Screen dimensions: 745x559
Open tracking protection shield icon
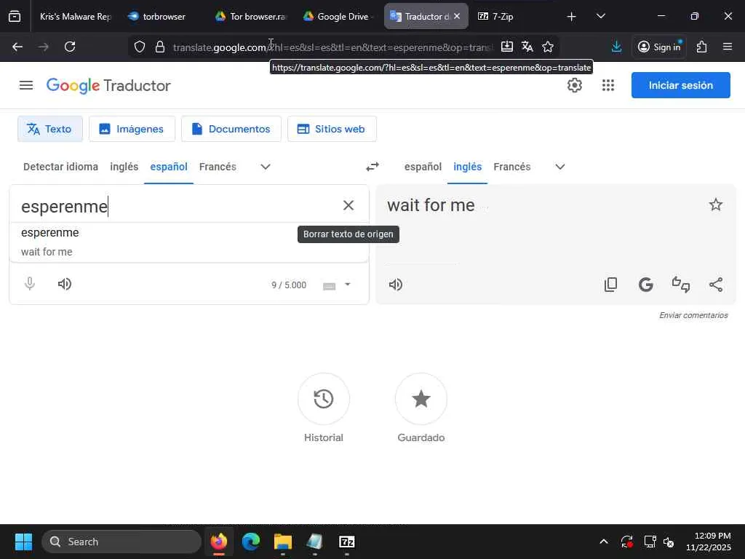coord(139,47)
